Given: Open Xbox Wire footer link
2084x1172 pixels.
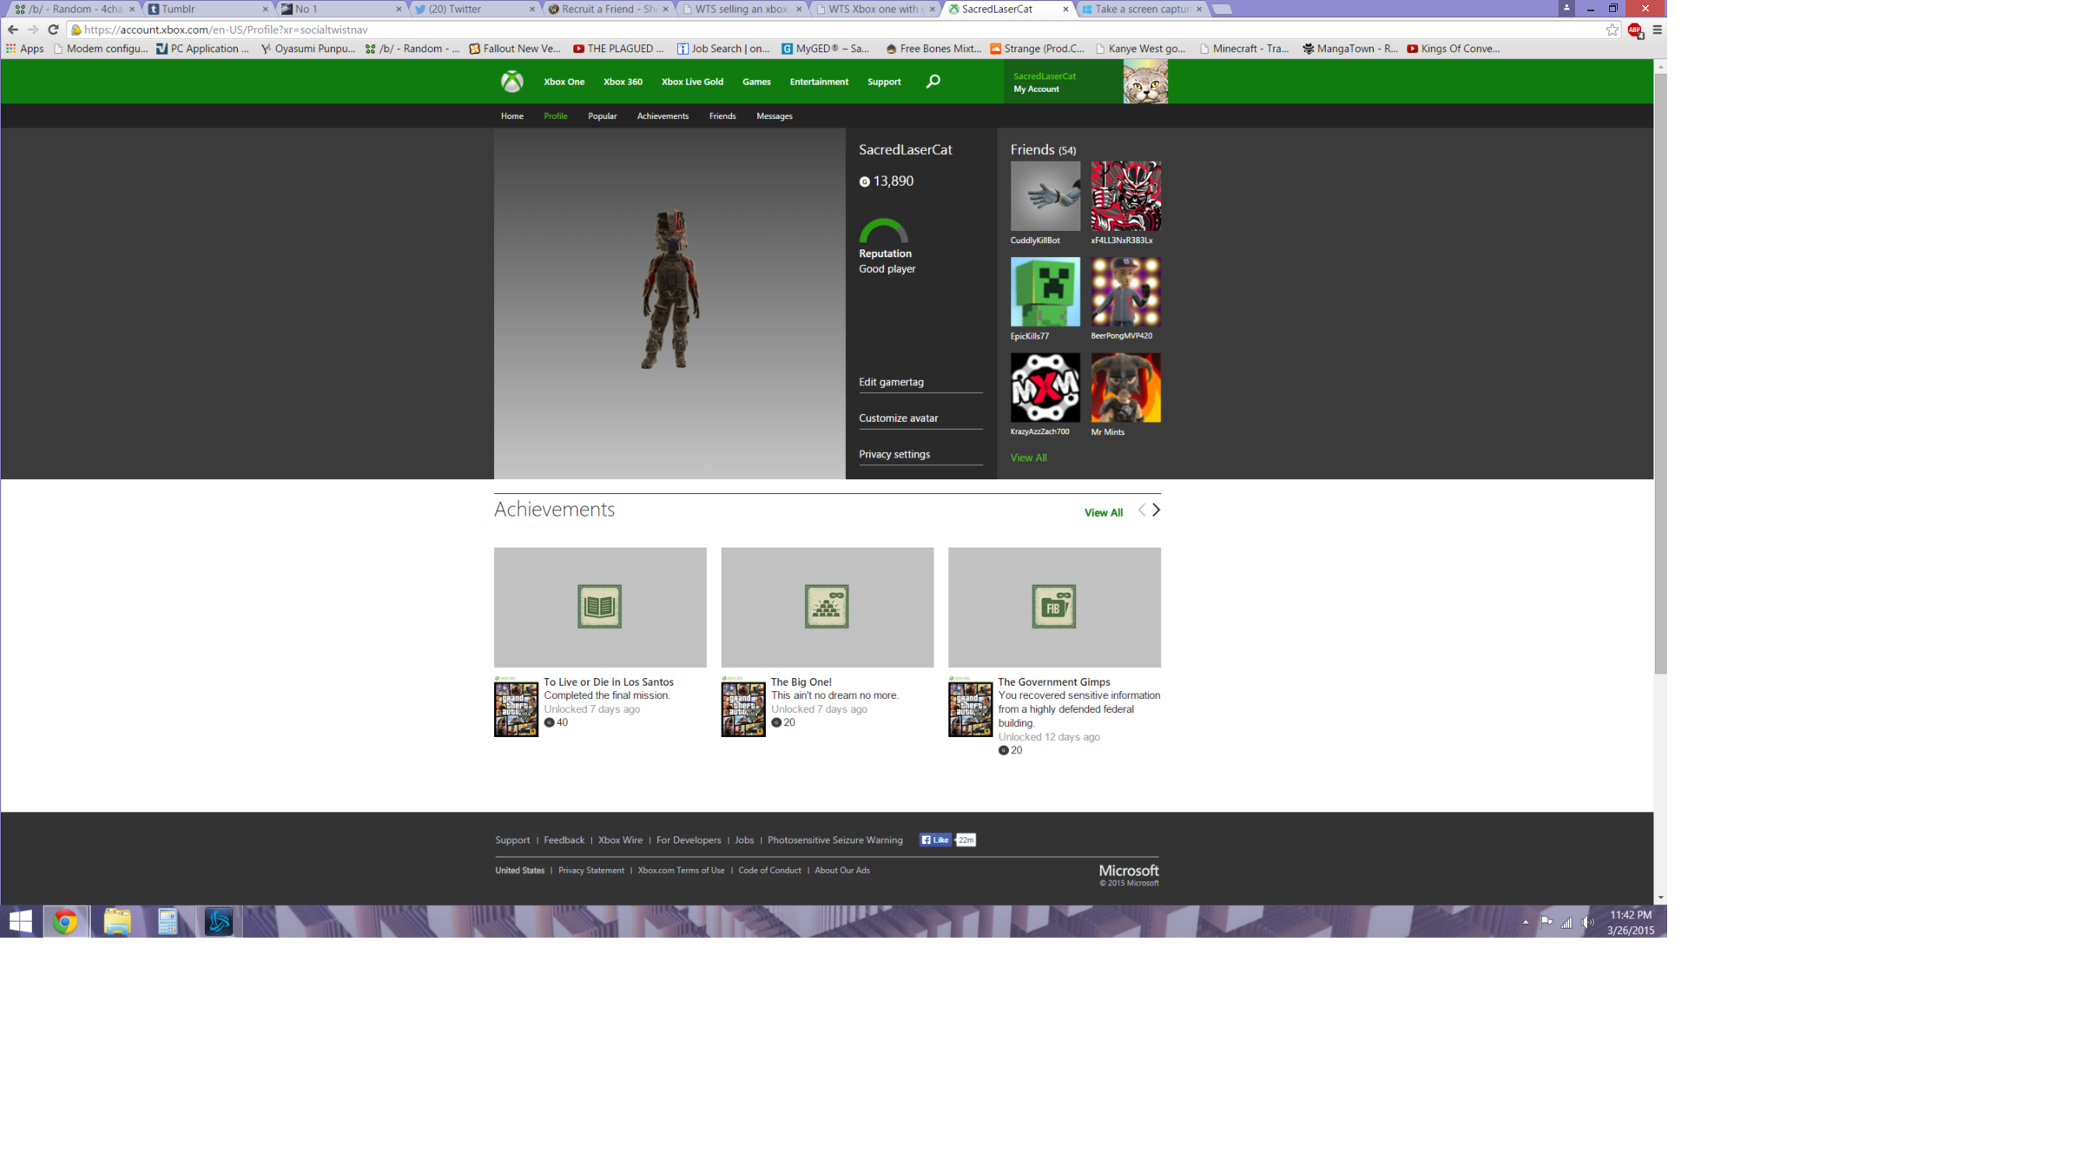Looking at the screenshot, I should coord(620,840).
